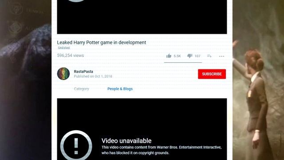Screen dimensions: 284x160
Task: Click the Category label
Action: click(x=81, y=89)
